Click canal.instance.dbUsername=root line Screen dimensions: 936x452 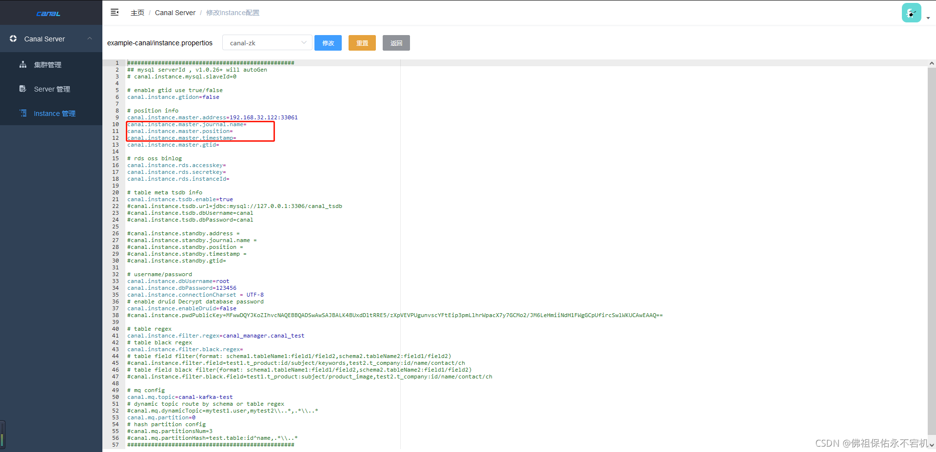[178, 281]
